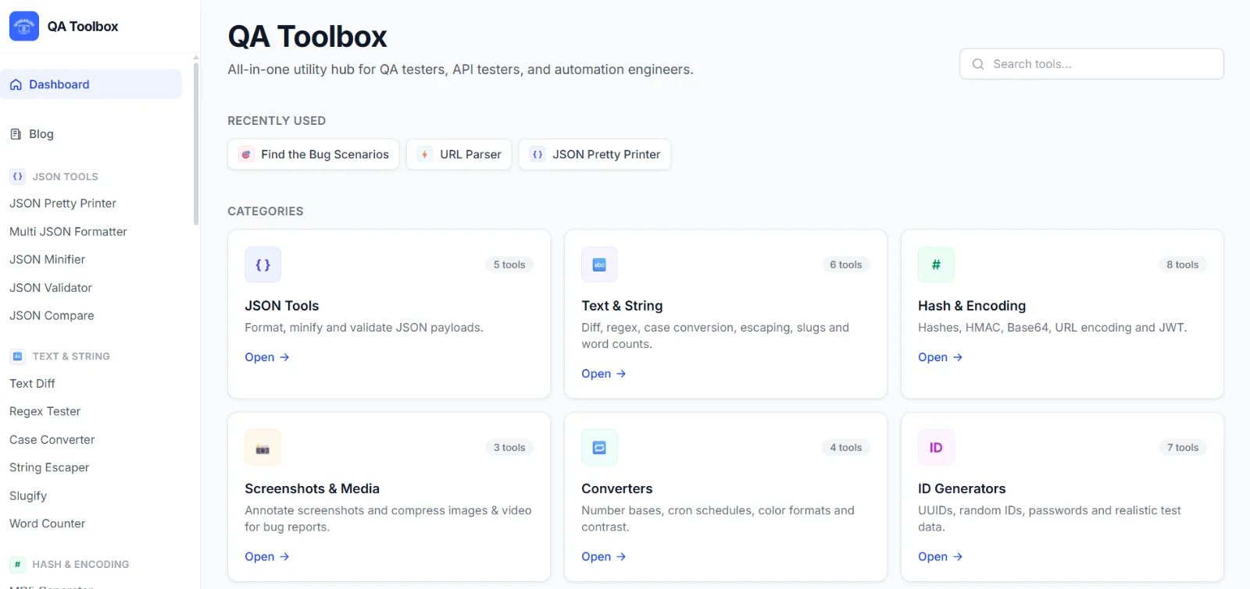Click the TEXT & STRING section icon
The height and width of the screenshot is (589, 1250).
17,357
